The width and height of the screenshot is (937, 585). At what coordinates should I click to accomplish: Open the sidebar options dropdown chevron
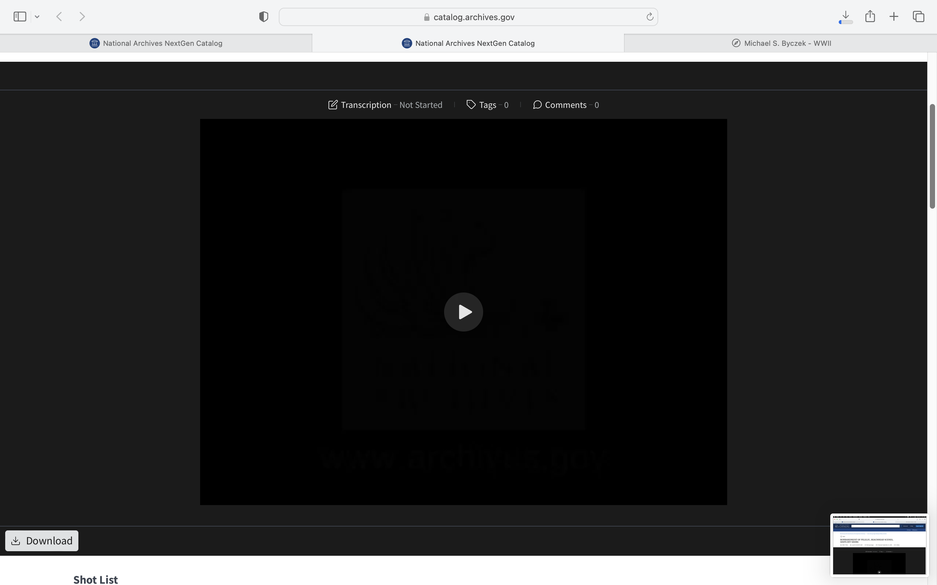(37, 17)
